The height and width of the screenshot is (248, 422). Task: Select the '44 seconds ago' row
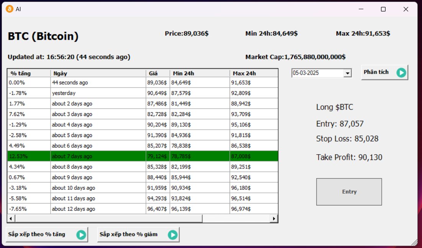click(143, 83)
